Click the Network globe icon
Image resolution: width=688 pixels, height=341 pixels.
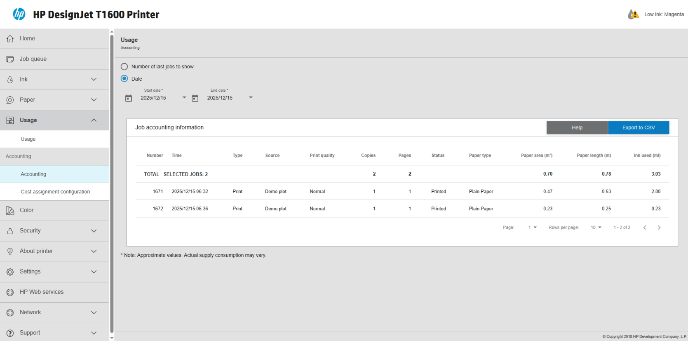pyautogui.click(x=10, y=313)
